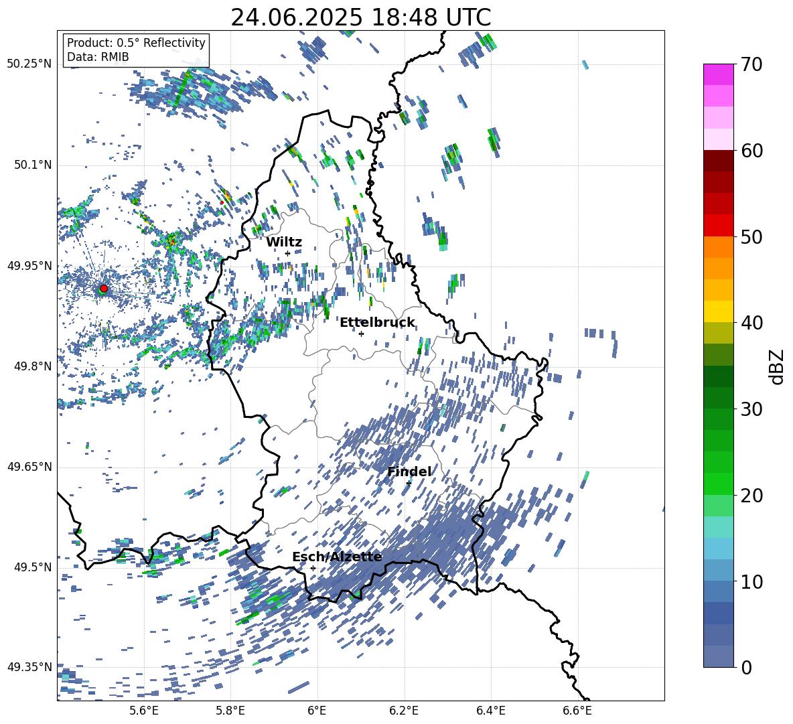Click the 'Product: 0.5° Reflectivity' text
The width and height of the screenshot is (793, 724).
click(136, 43)
